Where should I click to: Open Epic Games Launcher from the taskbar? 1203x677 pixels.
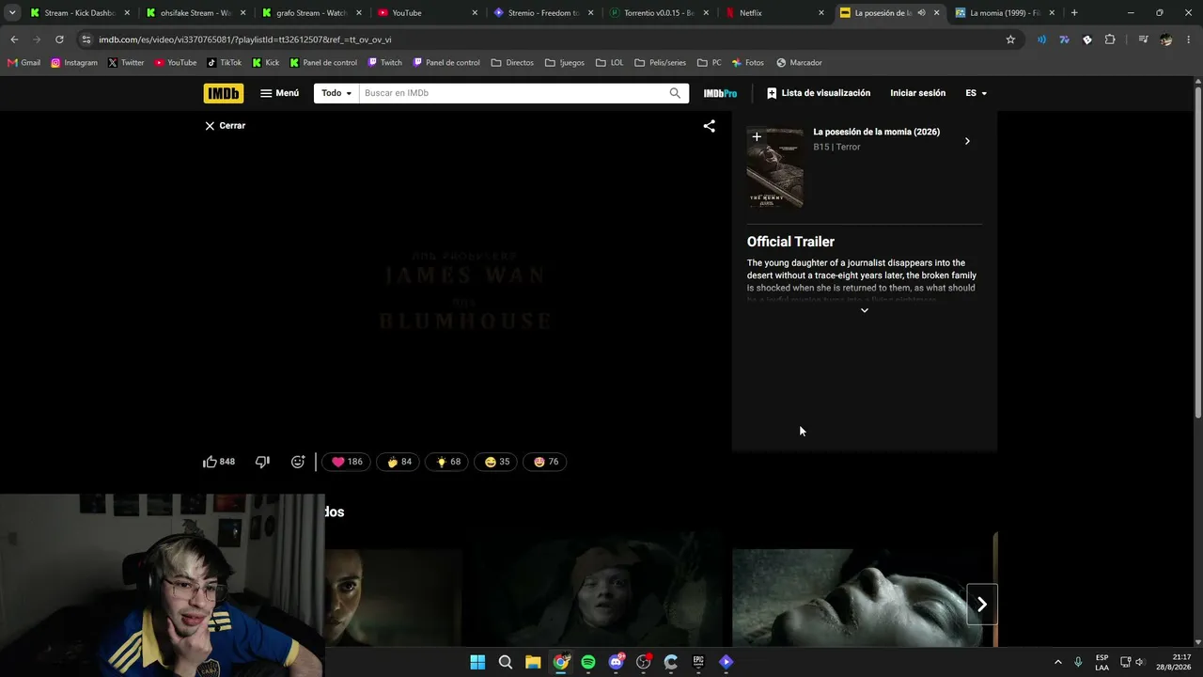[x=698, y=662]
